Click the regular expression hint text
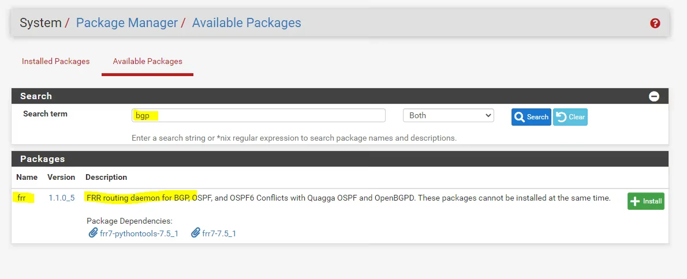This screenshot has width=687, height=279. pyautogui.click(x=294, y=138)
